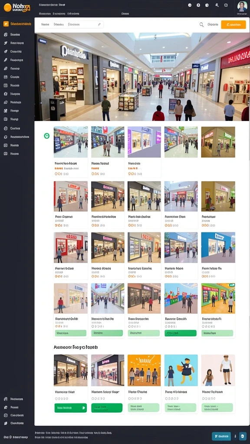250x444 pixels.
Task: Open the cartoon character thumbnail on blue background
Action: tap(181, 370)
